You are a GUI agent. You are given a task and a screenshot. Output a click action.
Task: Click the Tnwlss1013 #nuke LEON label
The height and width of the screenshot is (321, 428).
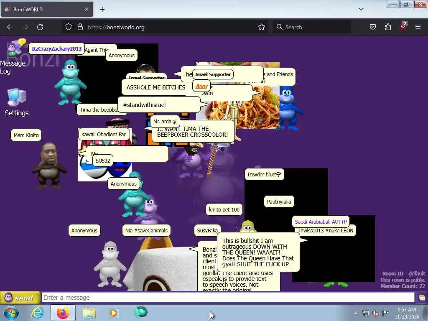(x=325, y=231)
